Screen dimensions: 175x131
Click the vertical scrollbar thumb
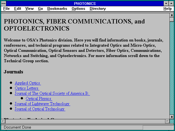172,19
